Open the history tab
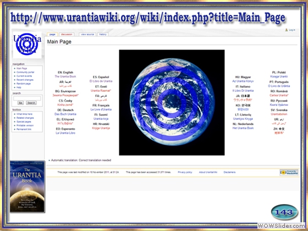Viewport: 308px width, 231px height. [x=103, y=34]
